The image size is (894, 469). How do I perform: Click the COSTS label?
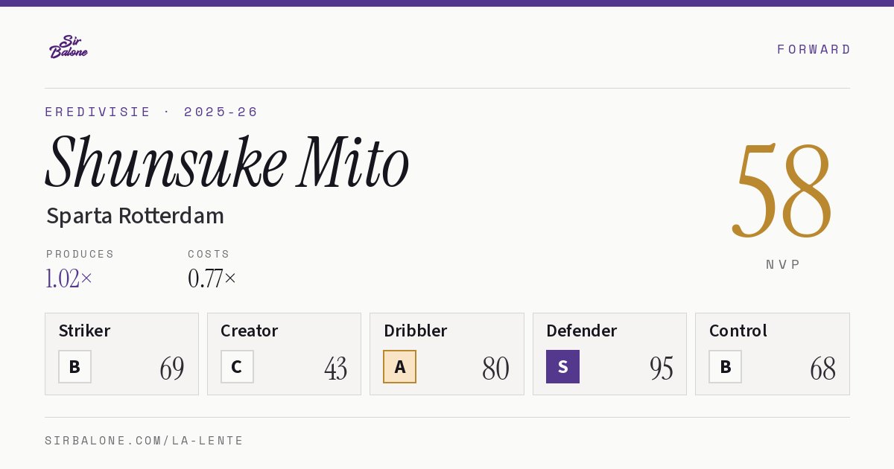coord(209,254)
